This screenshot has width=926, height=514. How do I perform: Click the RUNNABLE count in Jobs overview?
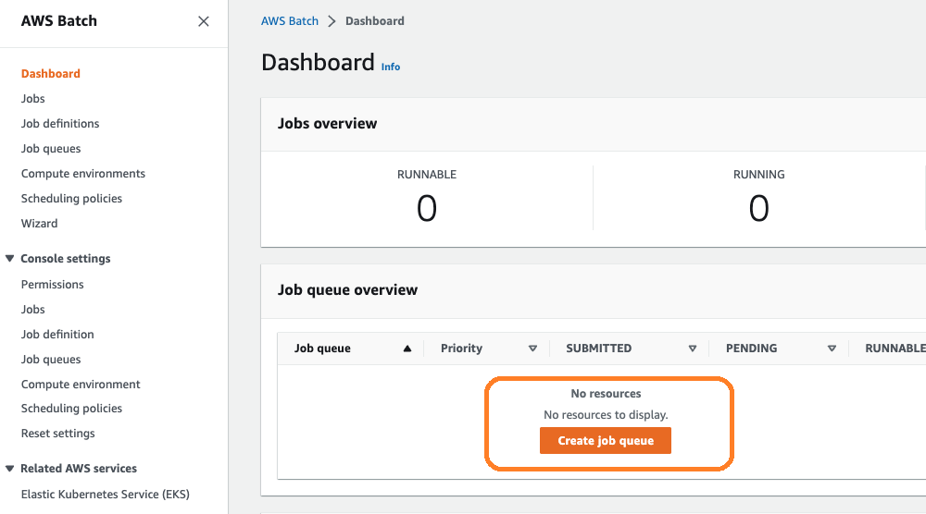coord(426,208)
